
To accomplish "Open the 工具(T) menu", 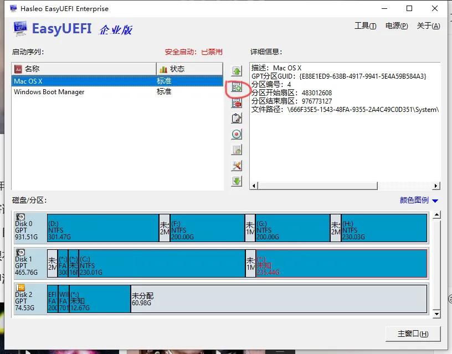I will click(365, 25).
